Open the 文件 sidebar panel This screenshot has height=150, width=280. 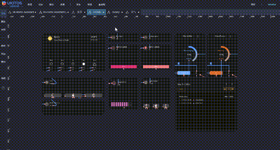click(3, 13)
